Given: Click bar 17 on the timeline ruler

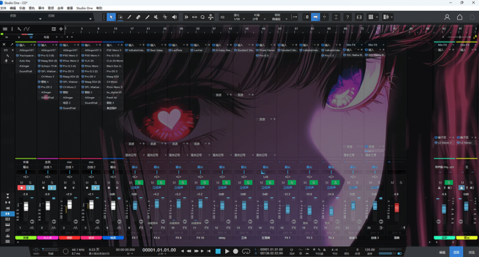Looking at the screenshot, I should (x=132, y=29).
